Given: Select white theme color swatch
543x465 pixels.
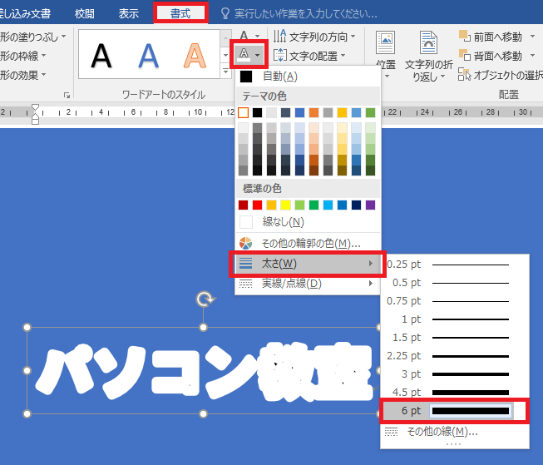Looking at the screenshot, I should [243, 112].
